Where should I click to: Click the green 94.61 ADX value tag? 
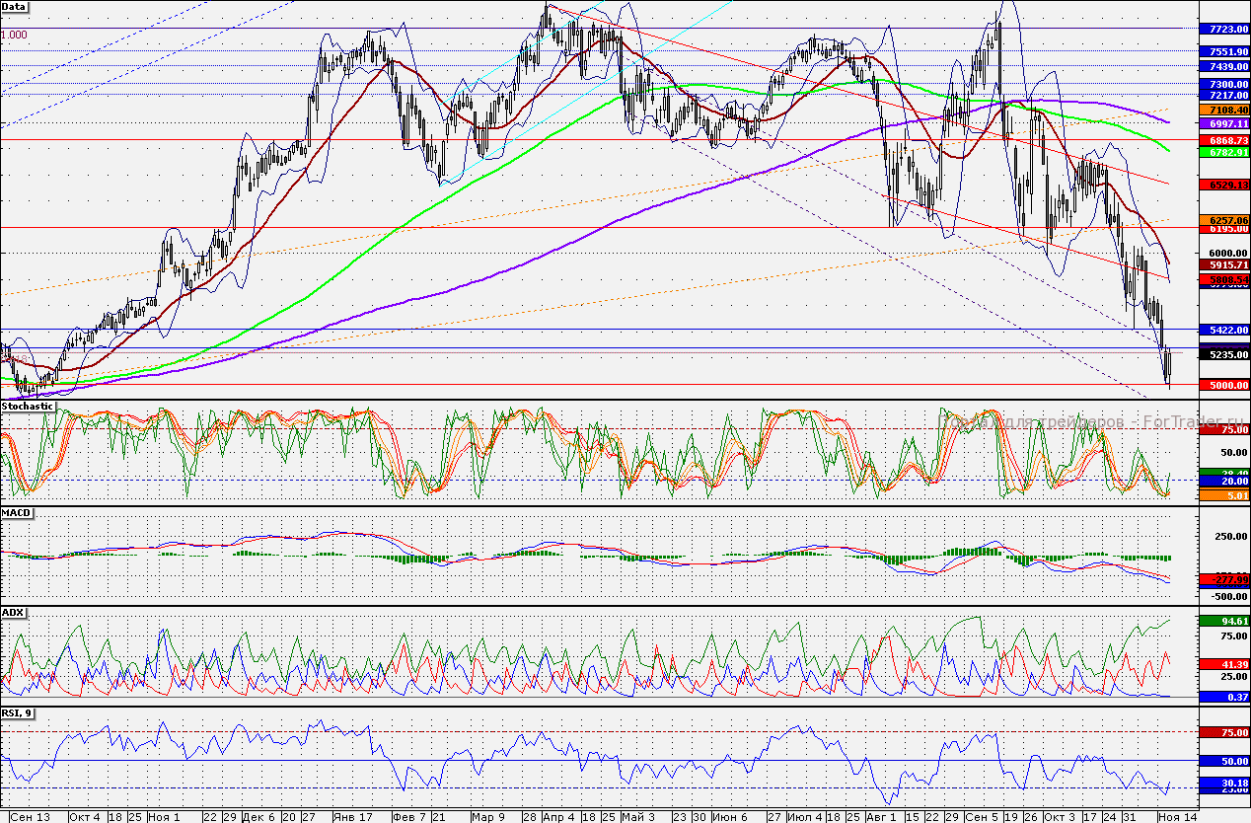coord(1222,622)
